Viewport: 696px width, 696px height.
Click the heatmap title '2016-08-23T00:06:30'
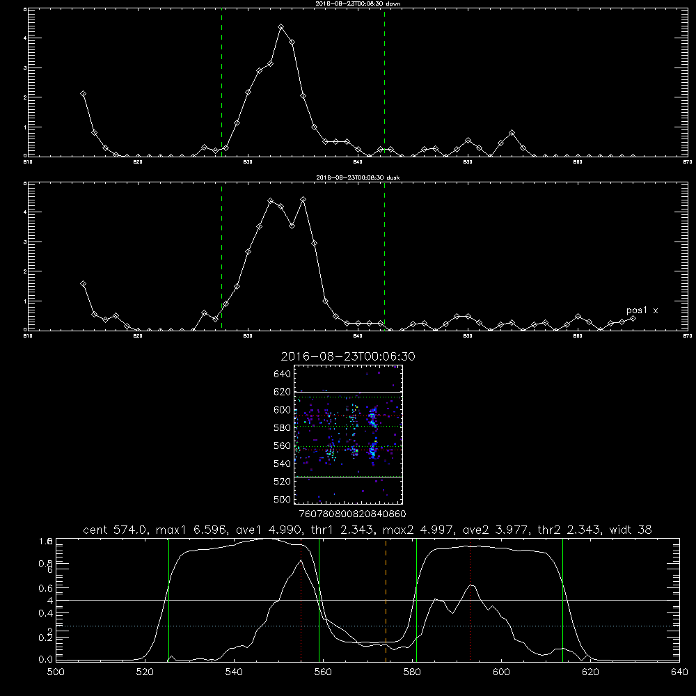pyautogui.click(x=348, y=356)
